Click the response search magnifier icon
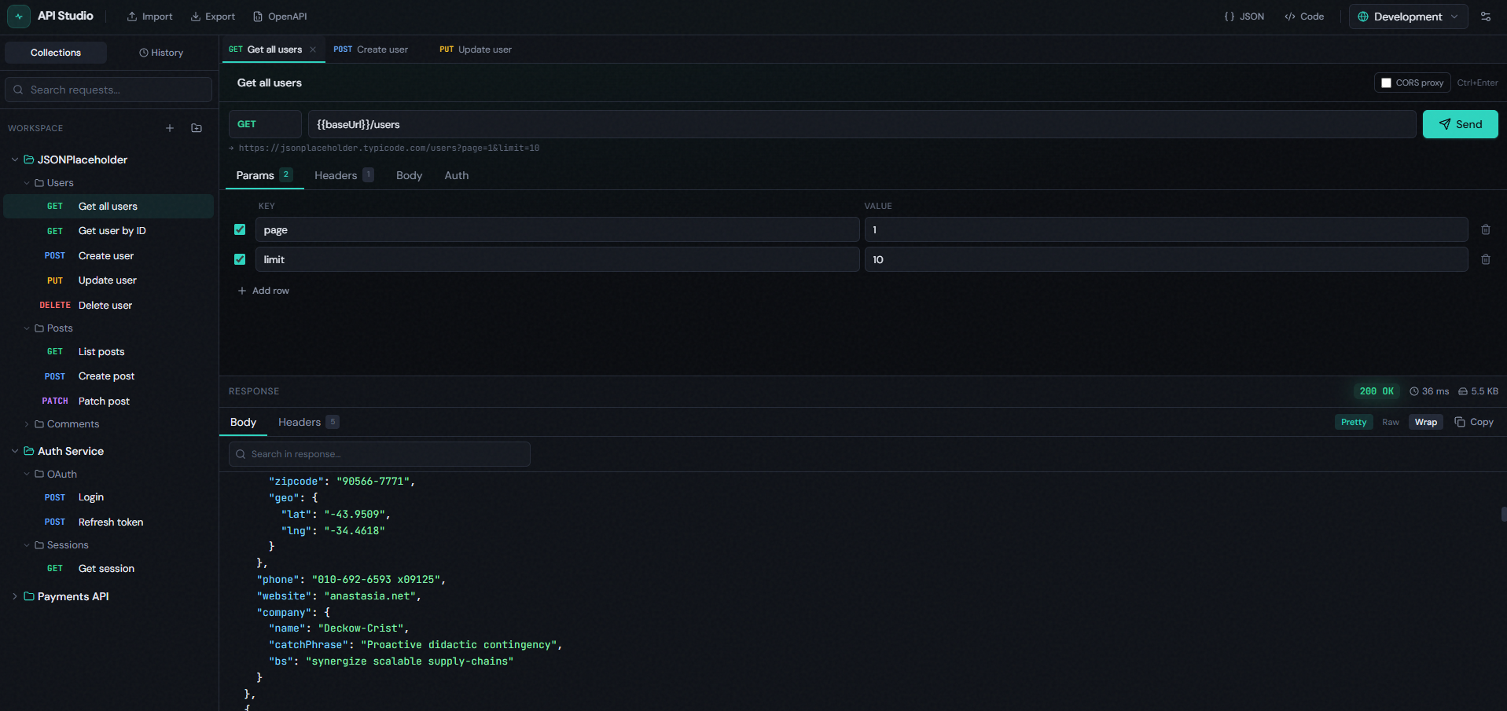 click(241, 454)
